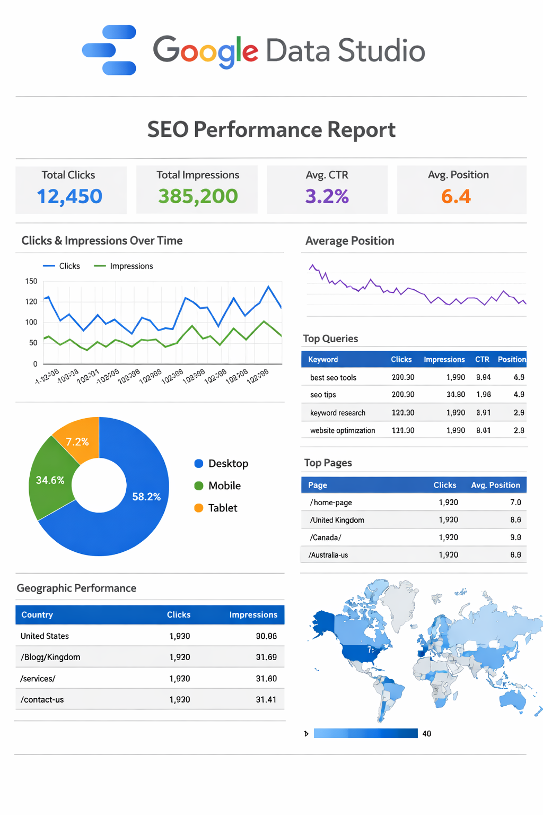The width and height of the screenshot is (543, 815).
Task: Sort Top Queries by the Clicks column
Action: 401,359
